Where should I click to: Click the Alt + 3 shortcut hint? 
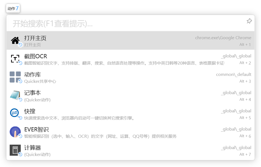245,81
